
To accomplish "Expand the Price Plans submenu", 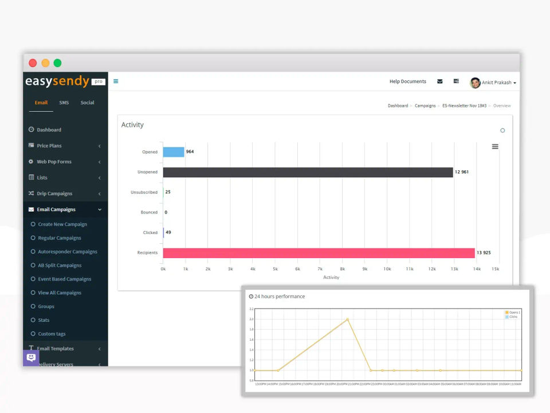I will point(65,146).
